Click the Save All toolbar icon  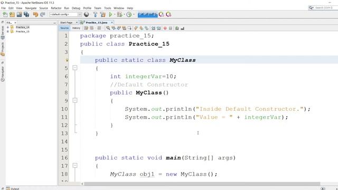pos(26,14)
